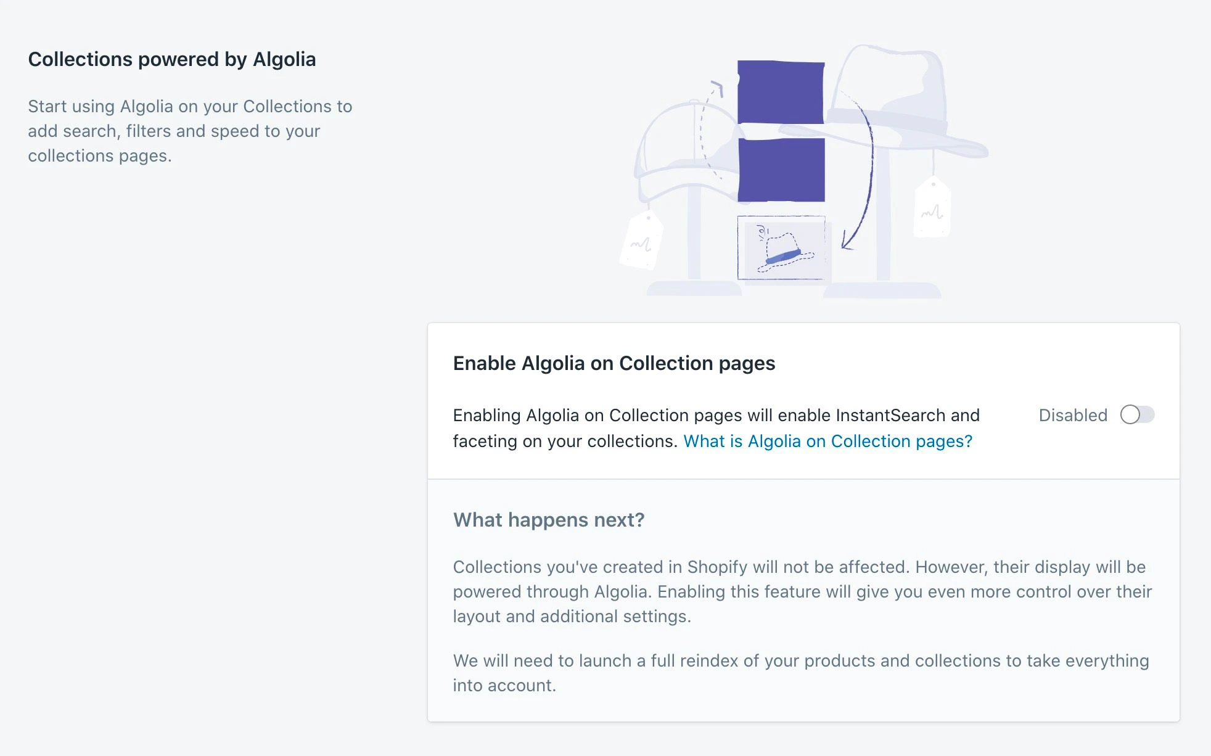1211x756 pixels.
Task: Click the "Enable Algolia on Collection pages" heading
Action: (x=614, y=363)
